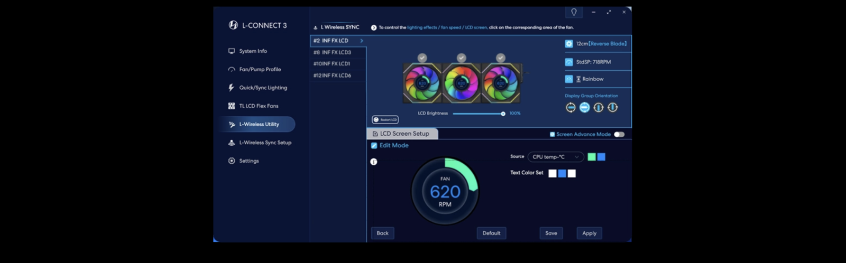Pick the green swatch next to Source
Viewport: 846px width, 263px height.
(592, 157)
